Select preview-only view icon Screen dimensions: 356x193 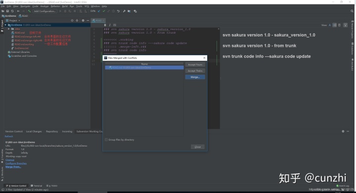coord(339,25)
